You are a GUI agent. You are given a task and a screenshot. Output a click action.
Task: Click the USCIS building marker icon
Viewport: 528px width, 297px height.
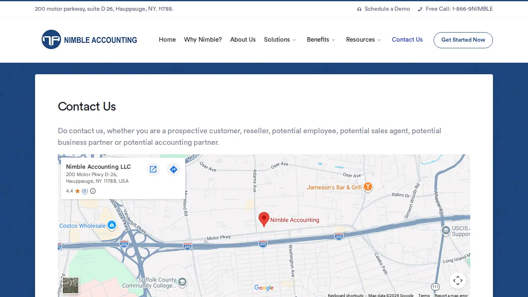[445, 231]
